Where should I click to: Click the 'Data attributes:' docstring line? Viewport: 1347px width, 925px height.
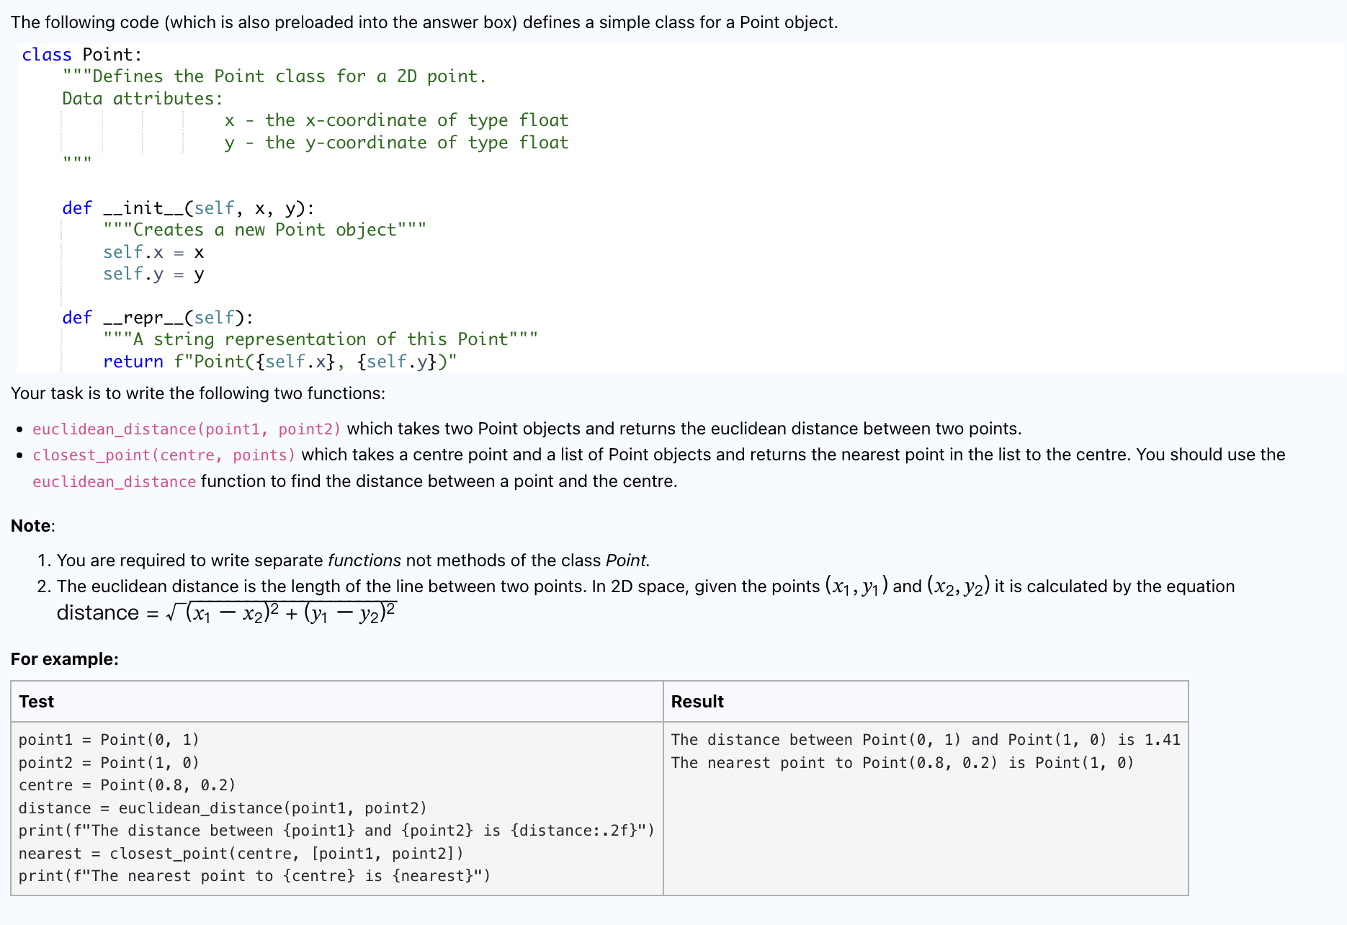tap(143, 99)
